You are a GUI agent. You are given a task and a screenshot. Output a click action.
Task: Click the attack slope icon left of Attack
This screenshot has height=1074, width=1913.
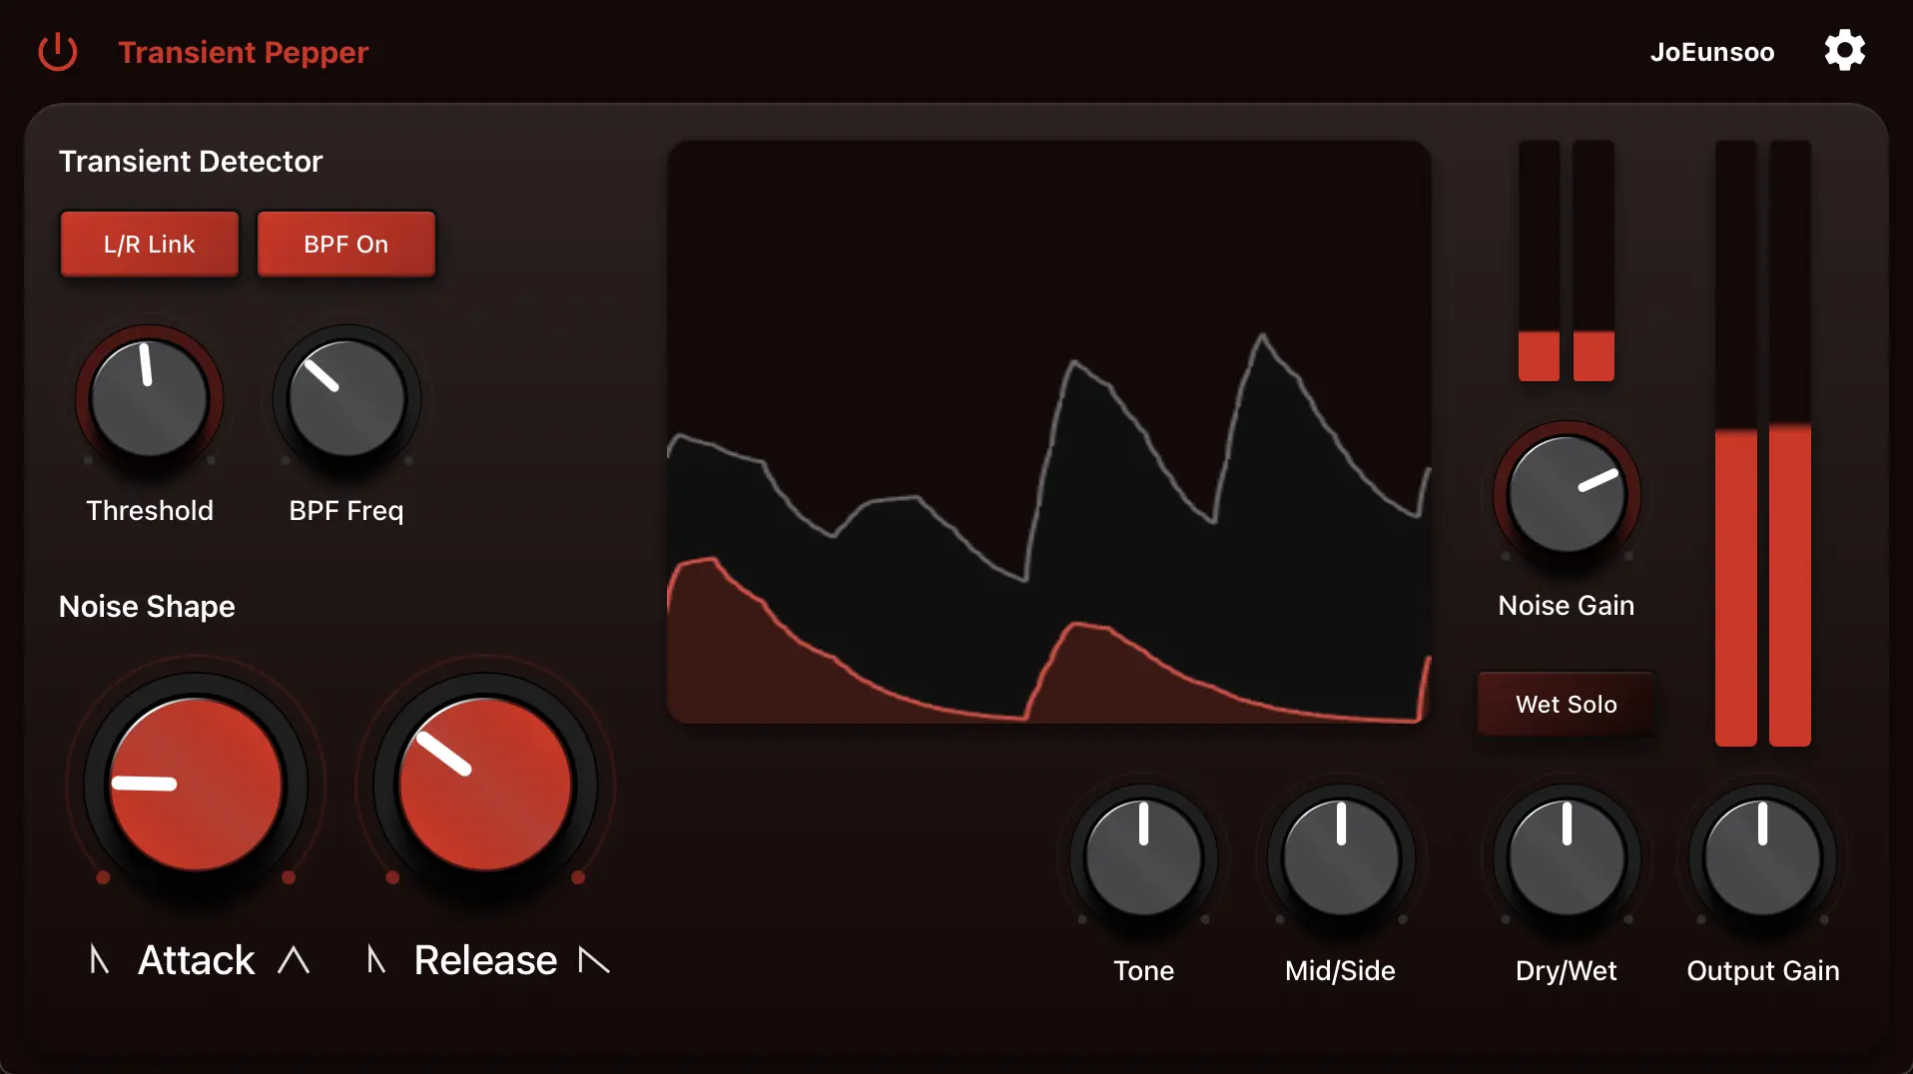[x=99, y=959]
